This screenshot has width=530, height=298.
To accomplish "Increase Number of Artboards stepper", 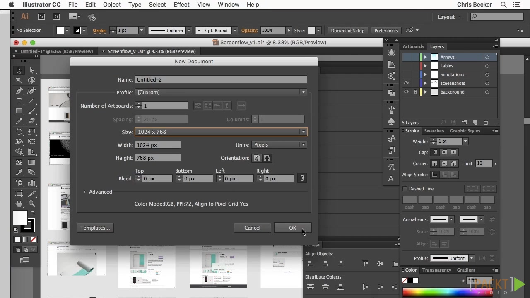I will tap(139, 104).
